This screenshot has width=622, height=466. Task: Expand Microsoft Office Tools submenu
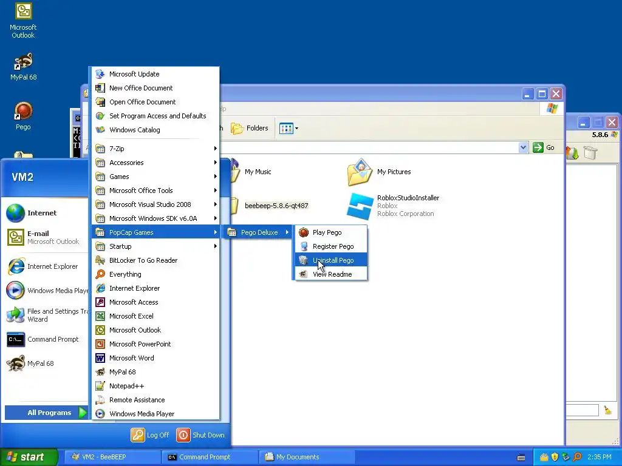coord(155,191)
